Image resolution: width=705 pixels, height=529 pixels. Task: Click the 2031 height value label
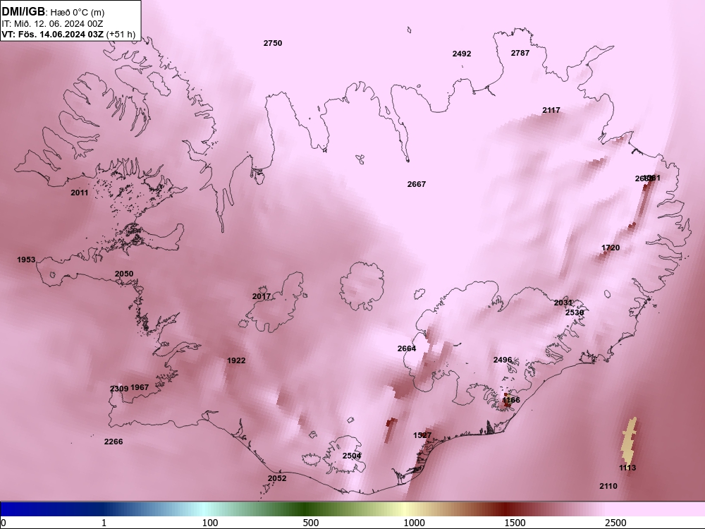[x=563, y=303]
